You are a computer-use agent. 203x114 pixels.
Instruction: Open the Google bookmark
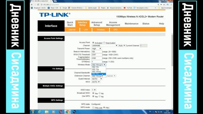(x=63, y=8)
